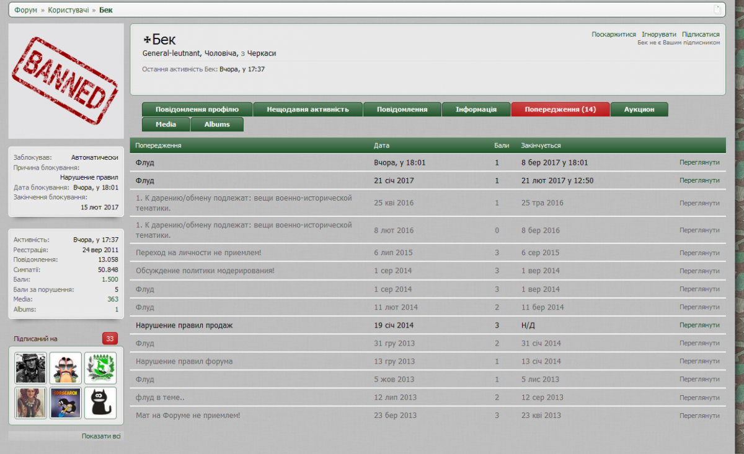This screenshot has width=744, height=454.
Task: Click Підписатися to follow the user
Action: coord(701,35)
